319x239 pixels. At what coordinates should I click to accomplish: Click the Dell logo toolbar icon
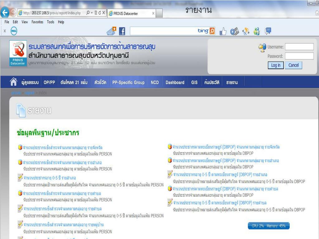pos(14,31)
